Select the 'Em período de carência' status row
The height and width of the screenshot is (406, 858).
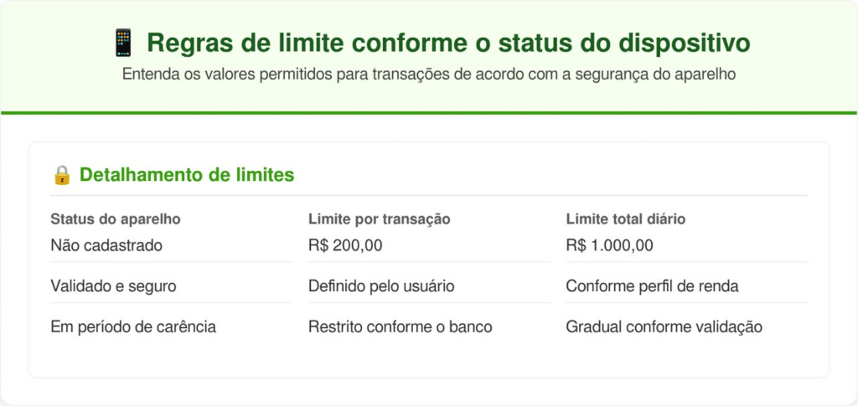(x=133, y=326)
